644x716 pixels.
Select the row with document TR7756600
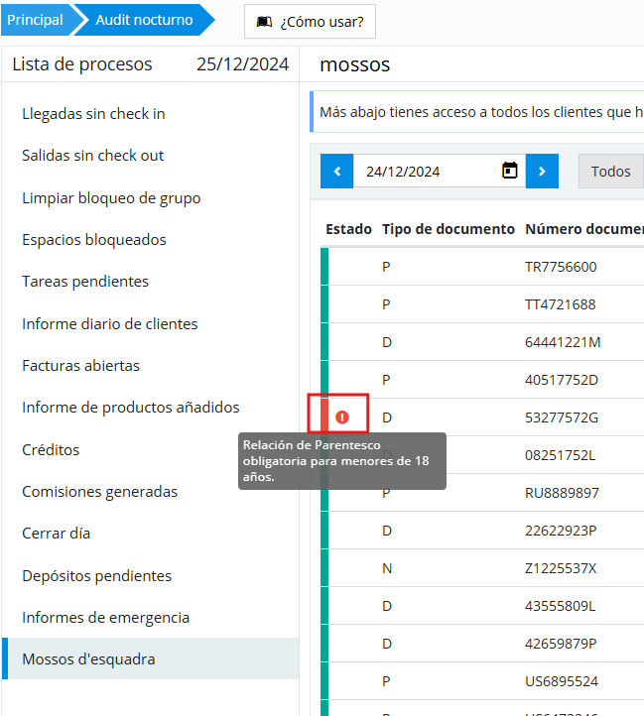(x=561, y=267)
